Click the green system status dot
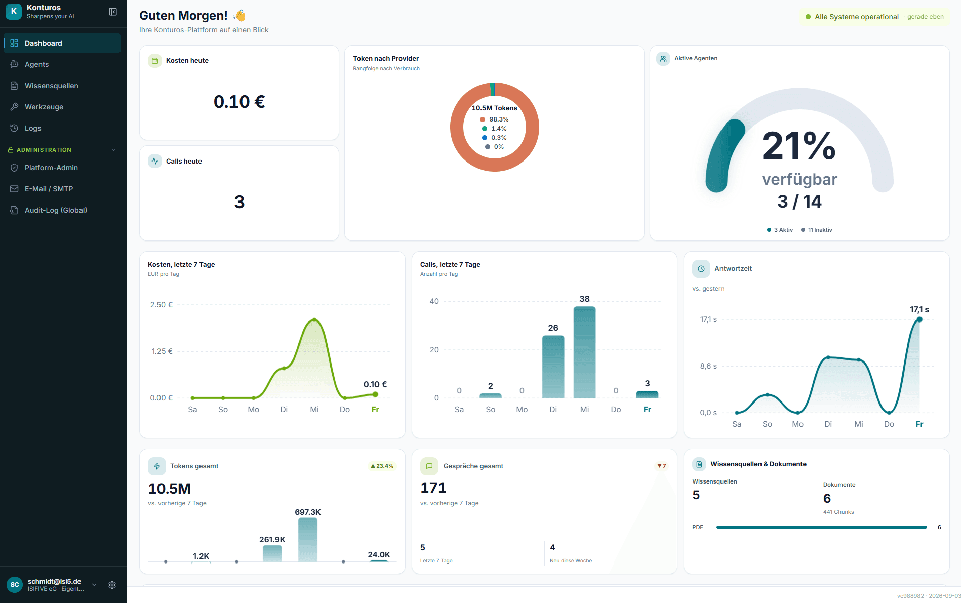The width and height of the screenshot is (961, 603). click(x=808, y=17)
